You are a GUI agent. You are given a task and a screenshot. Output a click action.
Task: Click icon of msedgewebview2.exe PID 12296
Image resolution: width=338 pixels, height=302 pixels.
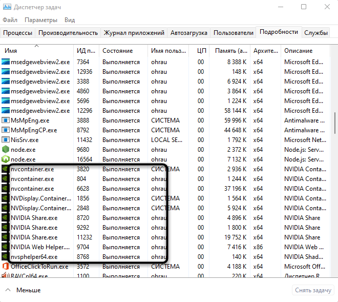coord(6,111)
